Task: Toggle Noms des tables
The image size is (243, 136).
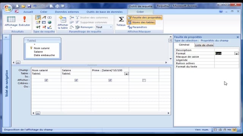Action: tap(141, 22)
